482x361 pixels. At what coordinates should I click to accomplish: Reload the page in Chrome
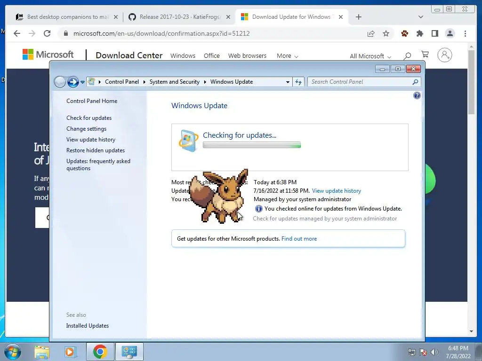(47, 33)
